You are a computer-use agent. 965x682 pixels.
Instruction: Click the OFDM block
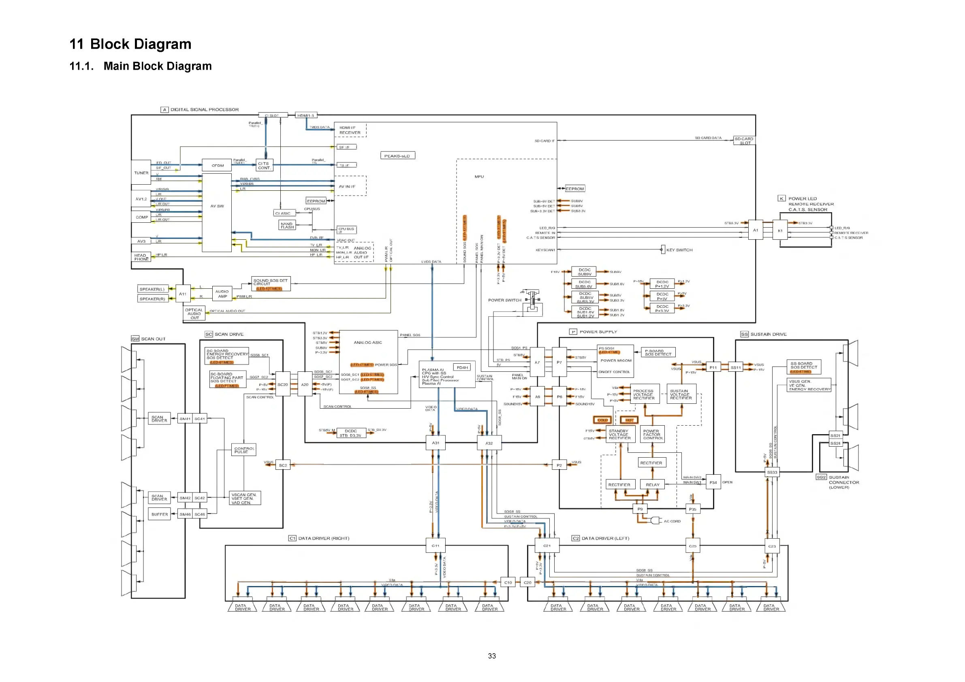pos(217,165)
